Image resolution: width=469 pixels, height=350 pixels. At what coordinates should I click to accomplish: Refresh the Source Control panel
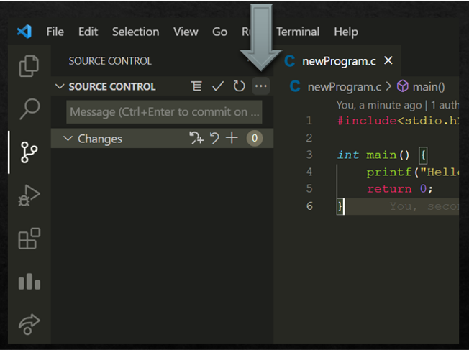point(239,86)
